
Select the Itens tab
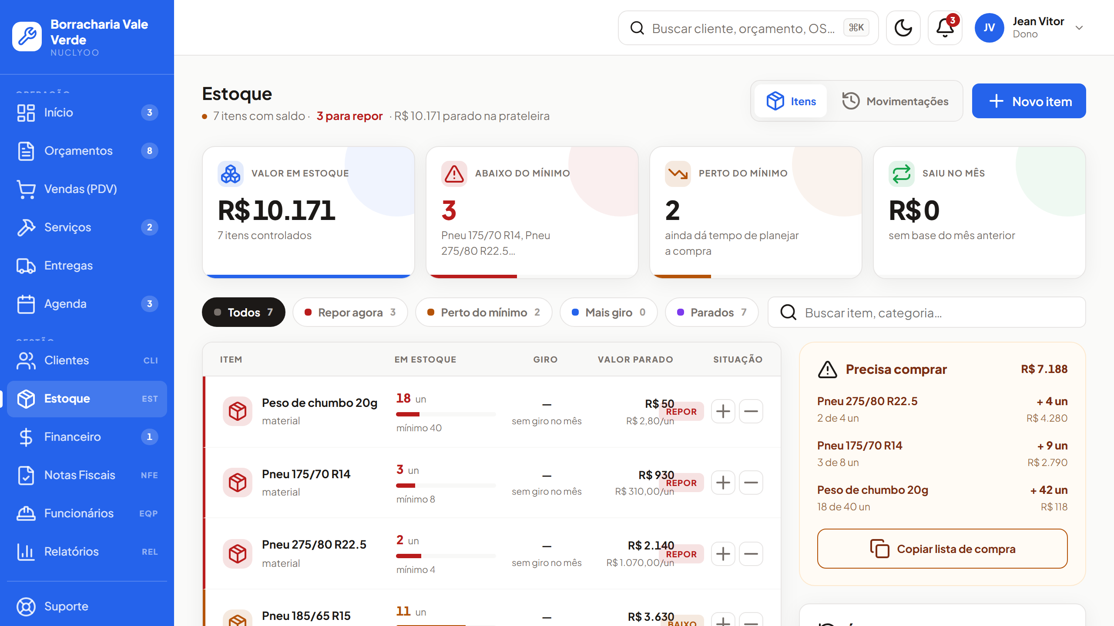791,101
